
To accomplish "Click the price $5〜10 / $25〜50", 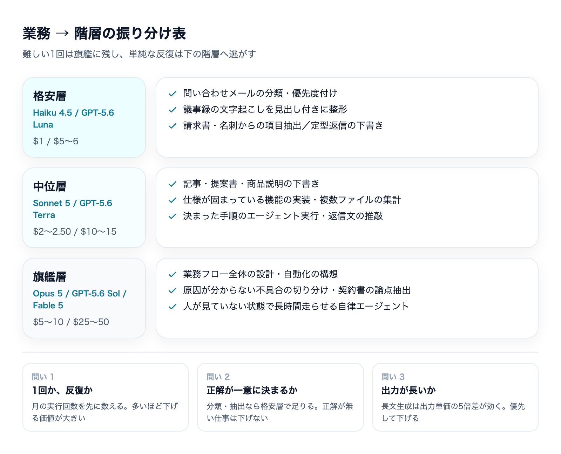I will click(x=71, y=322).
